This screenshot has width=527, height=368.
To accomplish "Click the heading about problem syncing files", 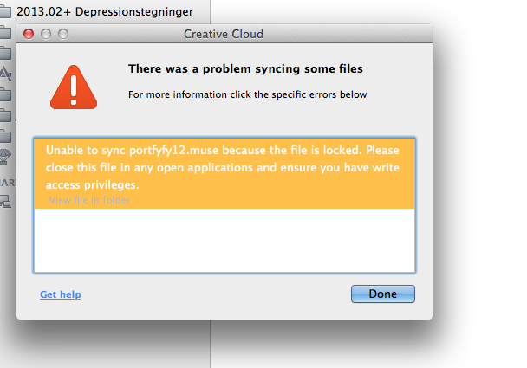I will (245, 68).
